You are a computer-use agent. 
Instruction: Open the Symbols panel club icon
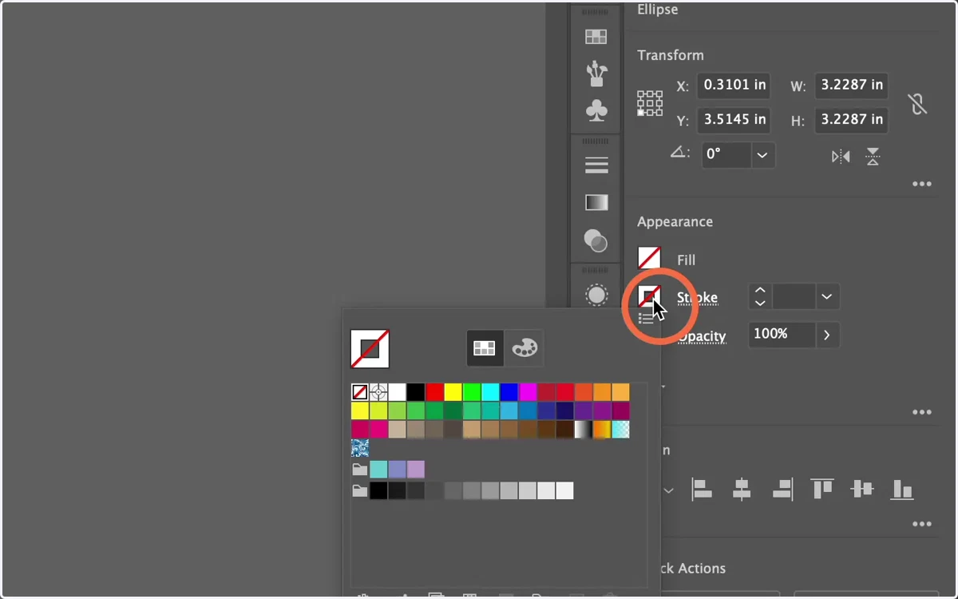coord(596,110)
